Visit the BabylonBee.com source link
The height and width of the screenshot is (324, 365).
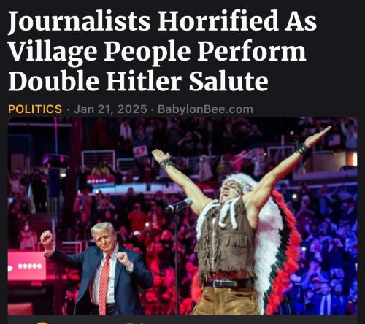pyautogui.click(x=205, y=109)
